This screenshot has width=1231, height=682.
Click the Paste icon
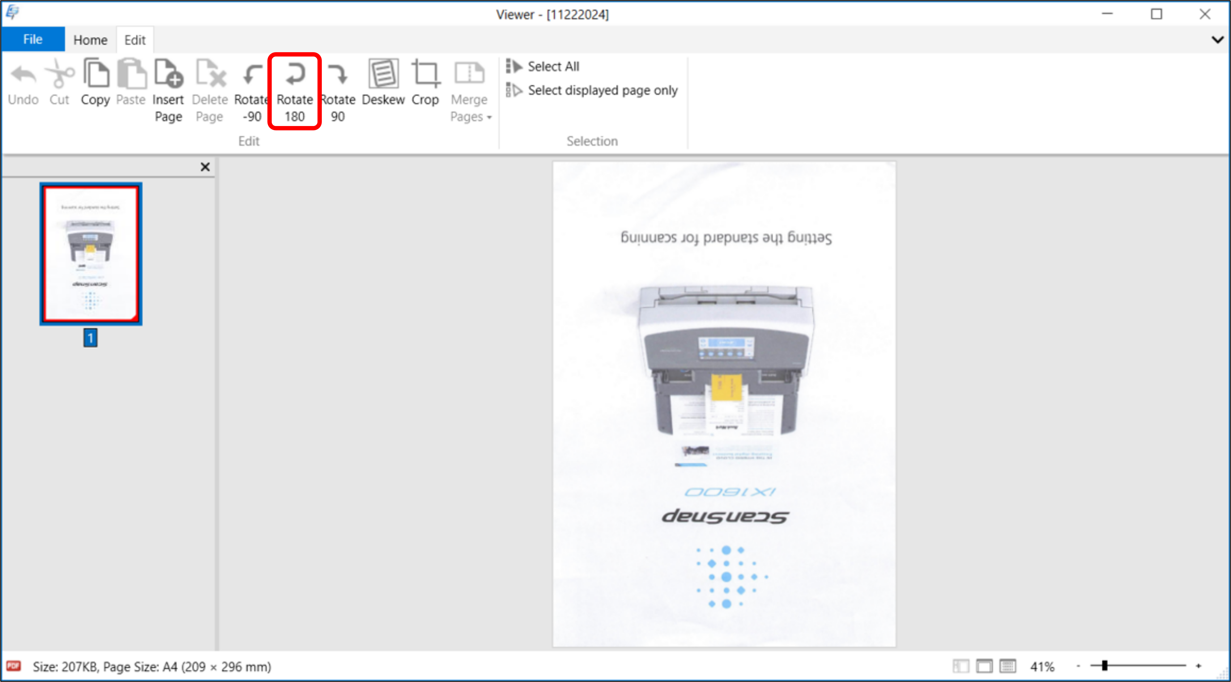(131, 74)
